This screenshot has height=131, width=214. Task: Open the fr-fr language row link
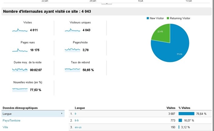point(77,120)
